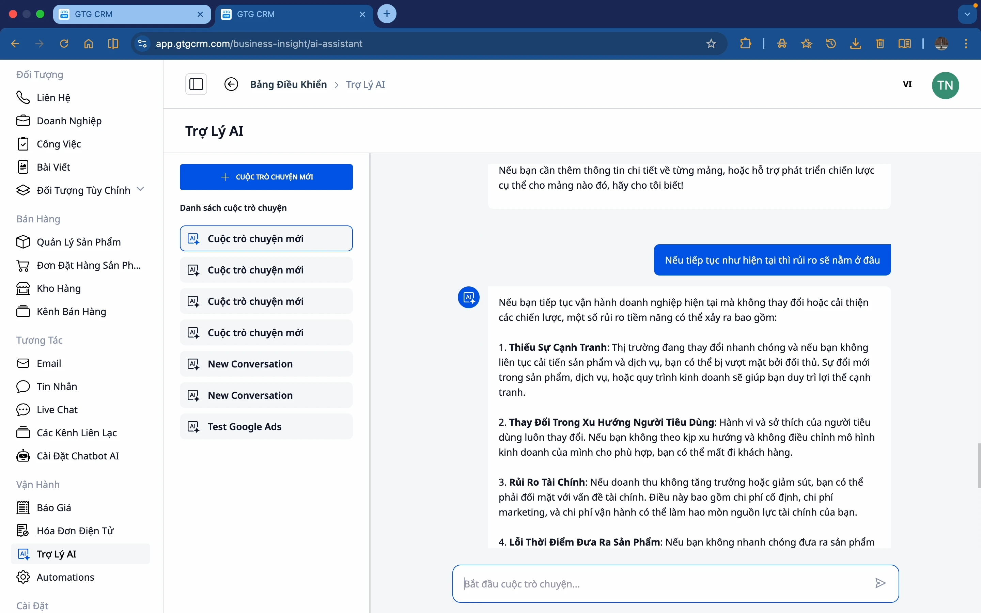
Task: Click the back arrow circle icon
Action: [231, 84]
